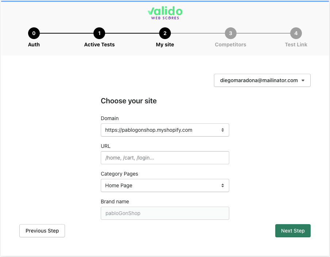Click the Previous Step button
The image size is (330, 257).
coord(42,231)
